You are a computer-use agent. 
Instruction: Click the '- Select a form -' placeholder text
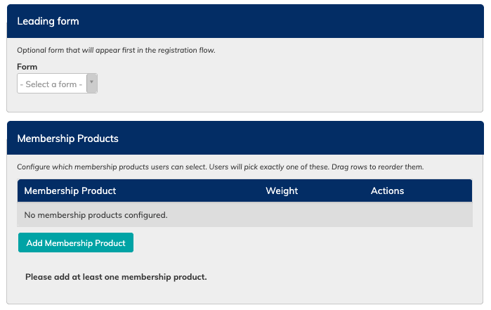[51, 84]
